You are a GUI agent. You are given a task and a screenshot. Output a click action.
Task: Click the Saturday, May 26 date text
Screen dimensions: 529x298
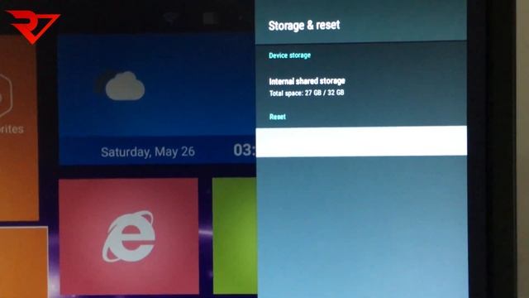[x=148, y=151]
